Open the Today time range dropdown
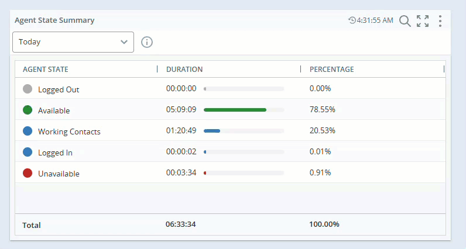 click(73, 42)
